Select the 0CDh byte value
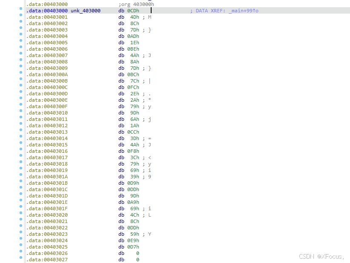The image size is (350, 263). coord(133,11)
